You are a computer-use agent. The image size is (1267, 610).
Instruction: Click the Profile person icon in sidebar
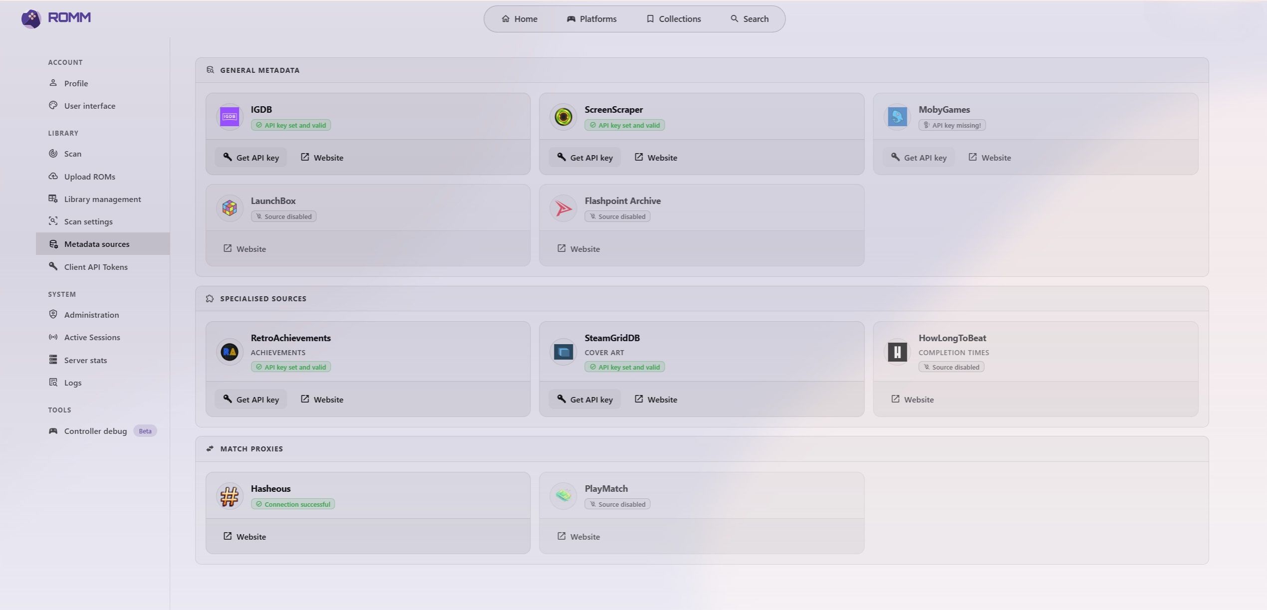[53, 83]
